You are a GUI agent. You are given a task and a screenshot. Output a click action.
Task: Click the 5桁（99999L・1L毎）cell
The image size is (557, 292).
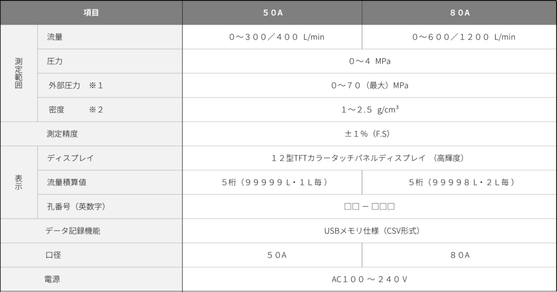click(x=272, y=182)
